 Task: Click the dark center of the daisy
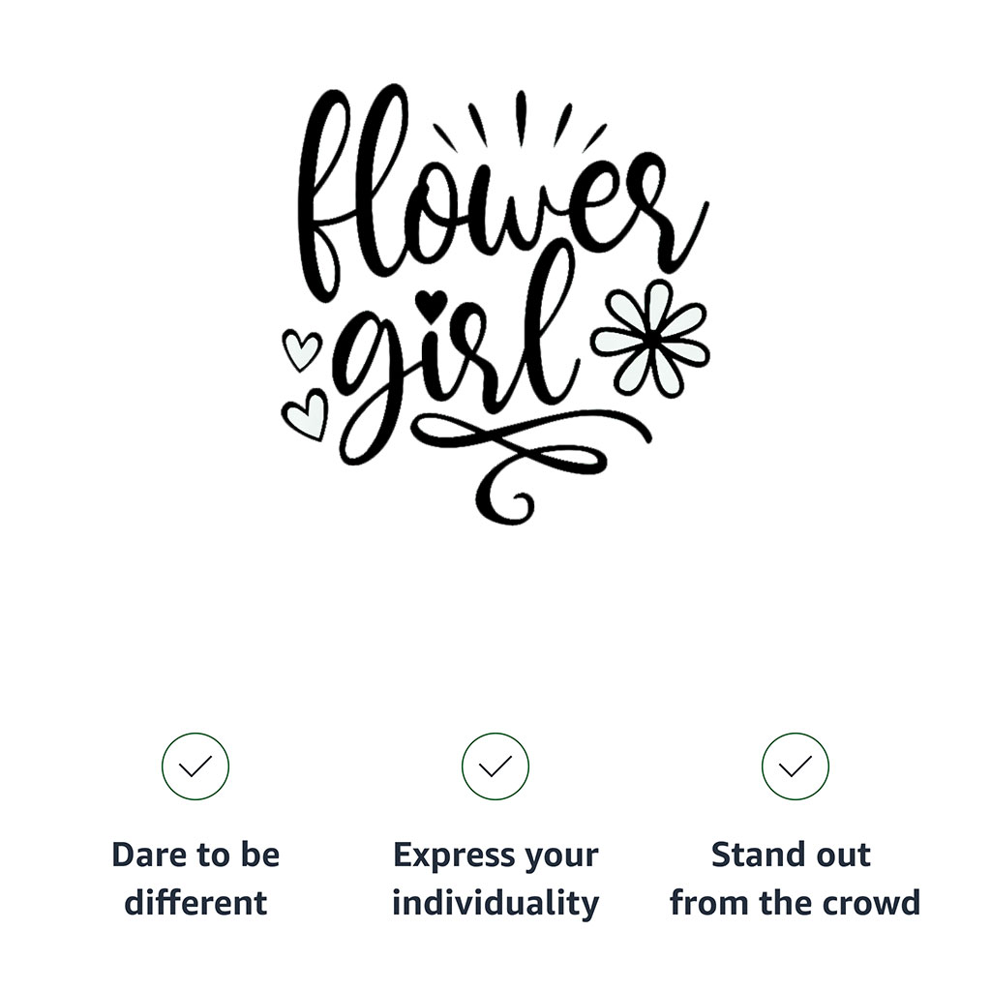coord(649,342)
